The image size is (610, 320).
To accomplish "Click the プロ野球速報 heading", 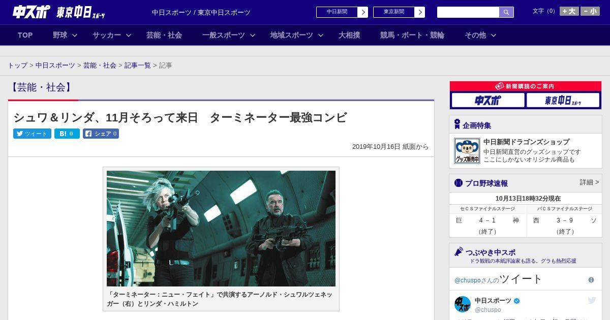I will pyautogui.click(x=486, y=183).
